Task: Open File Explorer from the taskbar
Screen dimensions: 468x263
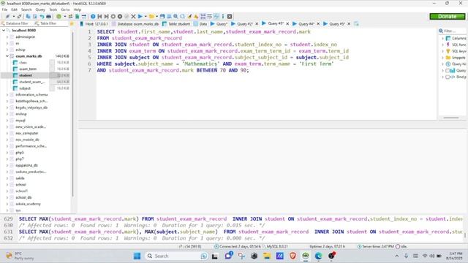Action: tap(267, 256)
